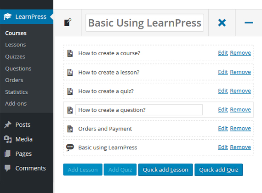
Task: Click the Posts pin icon
Action: (x=7, y=125)
